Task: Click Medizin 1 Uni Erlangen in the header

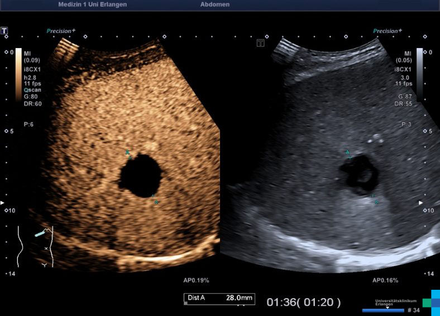Action: click(x=92, y=4)
